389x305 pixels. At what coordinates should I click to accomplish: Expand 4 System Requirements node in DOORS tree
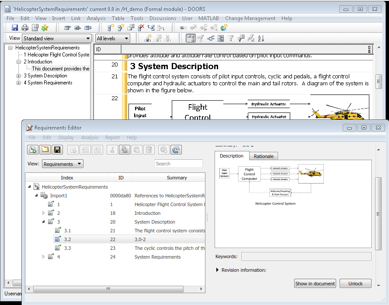19,83
